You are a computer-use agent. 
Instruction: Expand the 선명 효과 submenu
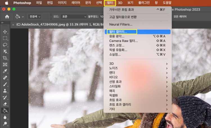[138, 82]
